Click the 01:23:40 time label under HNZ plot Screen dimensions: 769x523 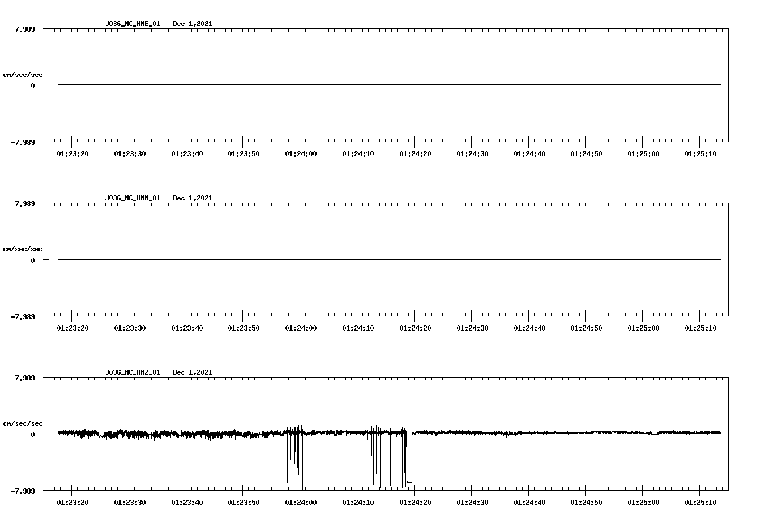click(x=187, y=503)
